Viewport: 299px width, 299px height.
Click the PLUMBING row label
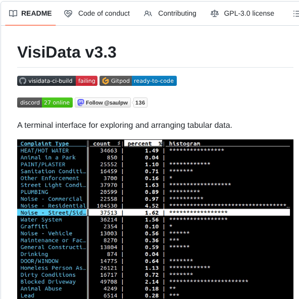click(34, 192)
